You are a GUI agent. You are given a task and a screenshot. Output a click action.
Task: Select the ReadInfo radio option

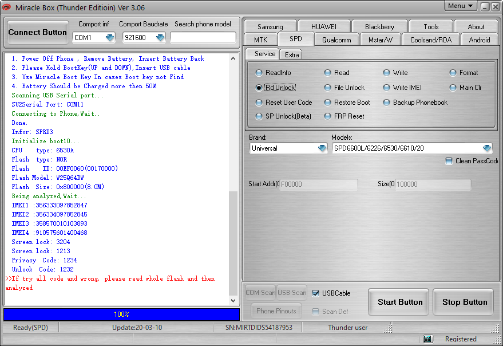point(273,73)
